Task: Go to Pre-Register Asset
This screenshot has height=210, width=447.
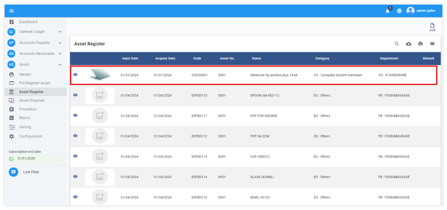Action: click(x=34, y=83)
